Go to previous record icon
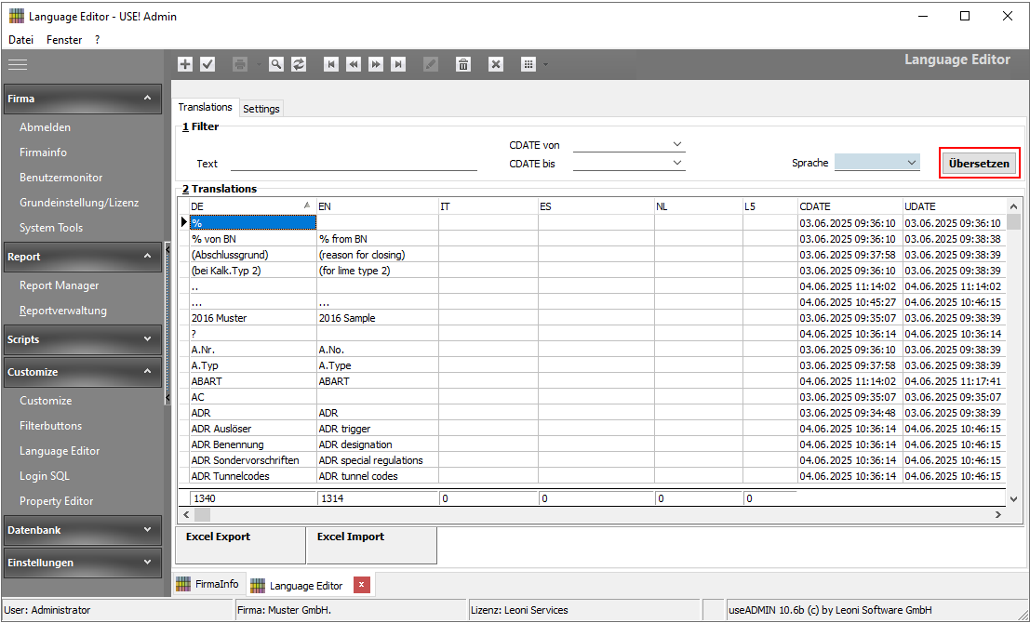 [x=354, y=64]
